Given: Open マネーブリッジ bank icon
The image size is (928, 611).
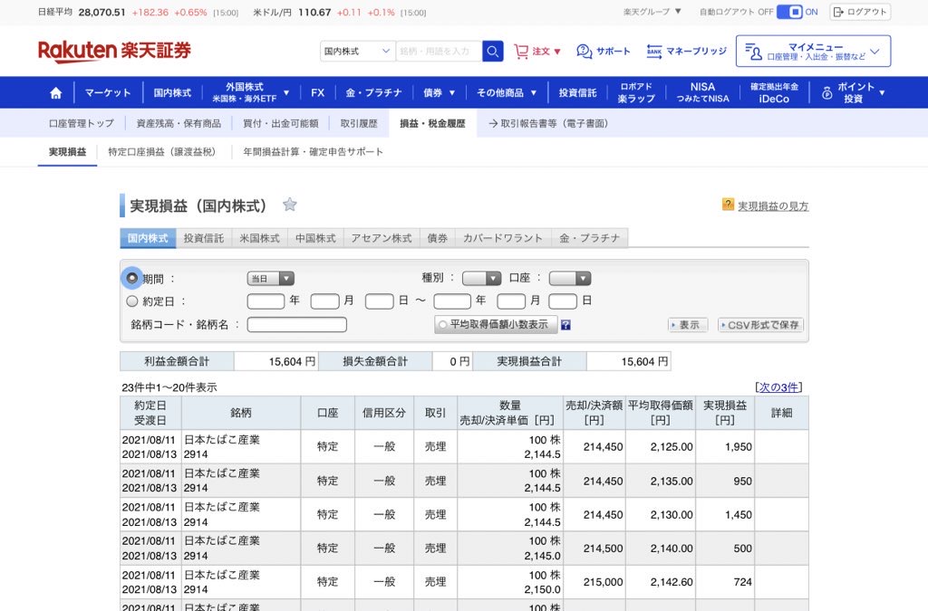Looking at the screenshot, I should click(654, 52).
